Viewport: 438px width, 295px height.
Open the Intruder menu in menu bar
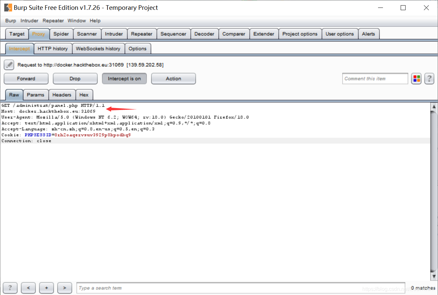(29, 21)
